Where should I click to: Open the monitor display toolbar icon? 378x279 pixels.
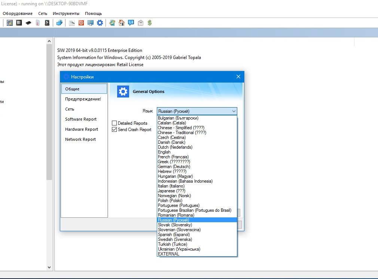[x=91, y=23]
